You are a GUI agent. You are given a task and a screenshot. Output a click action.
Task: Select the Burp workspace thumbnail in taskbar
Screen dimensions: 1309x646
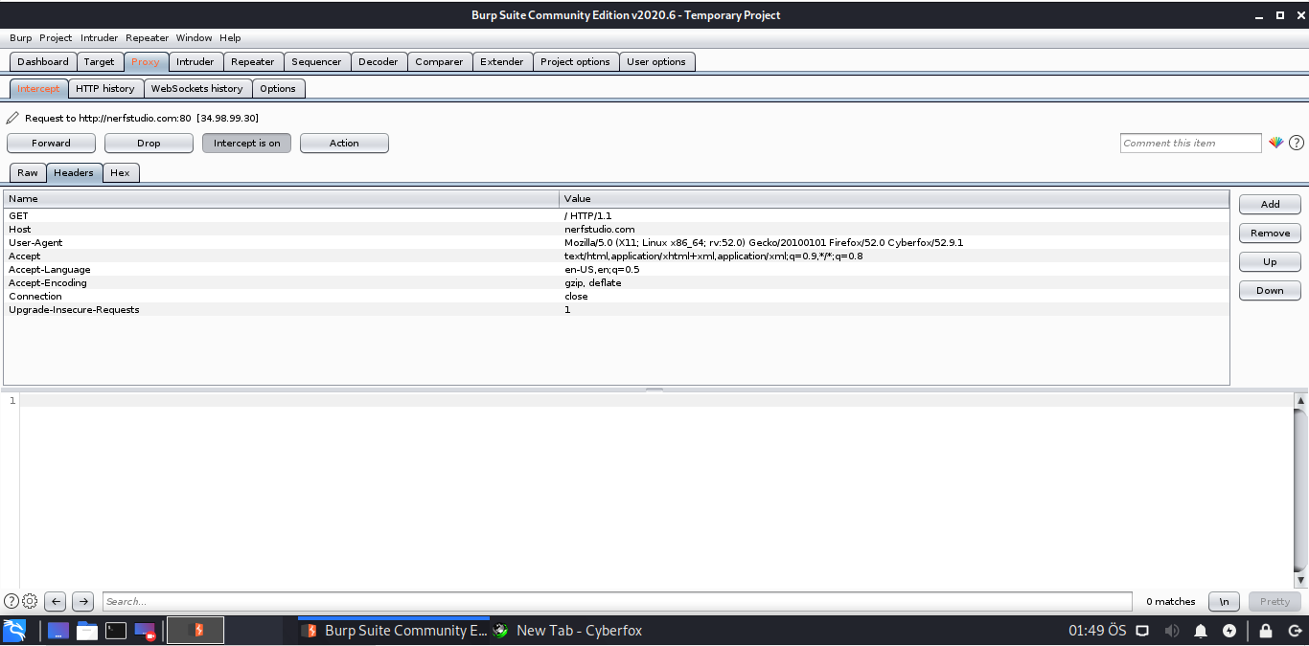[195, 630]
